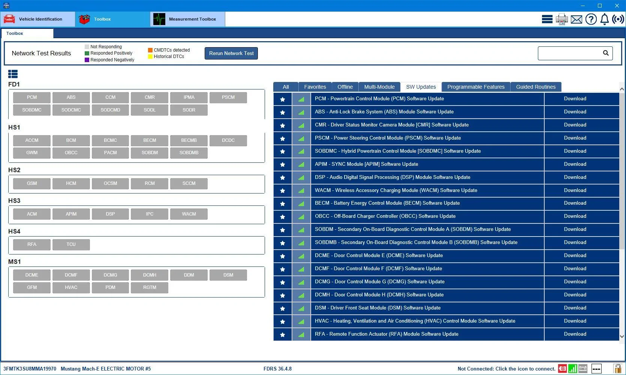Show notifications with the bell icon
626x375 pixels.
[605, 19]
